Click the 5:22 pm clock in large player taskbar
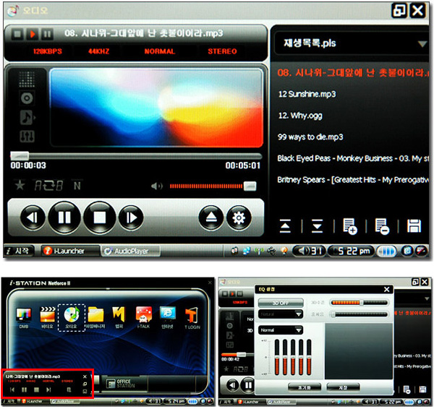Screen dimensions: 434x409 [x=351, y=251]
